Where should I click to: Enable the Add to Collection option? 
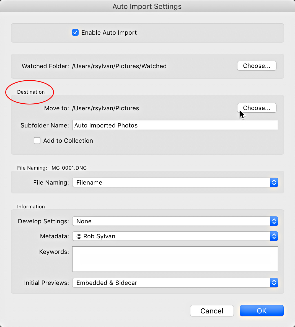37,140
